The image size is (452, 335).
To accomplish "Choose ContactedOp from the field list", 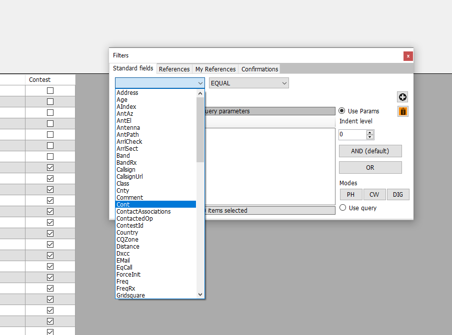I will (x=155, y=219).
